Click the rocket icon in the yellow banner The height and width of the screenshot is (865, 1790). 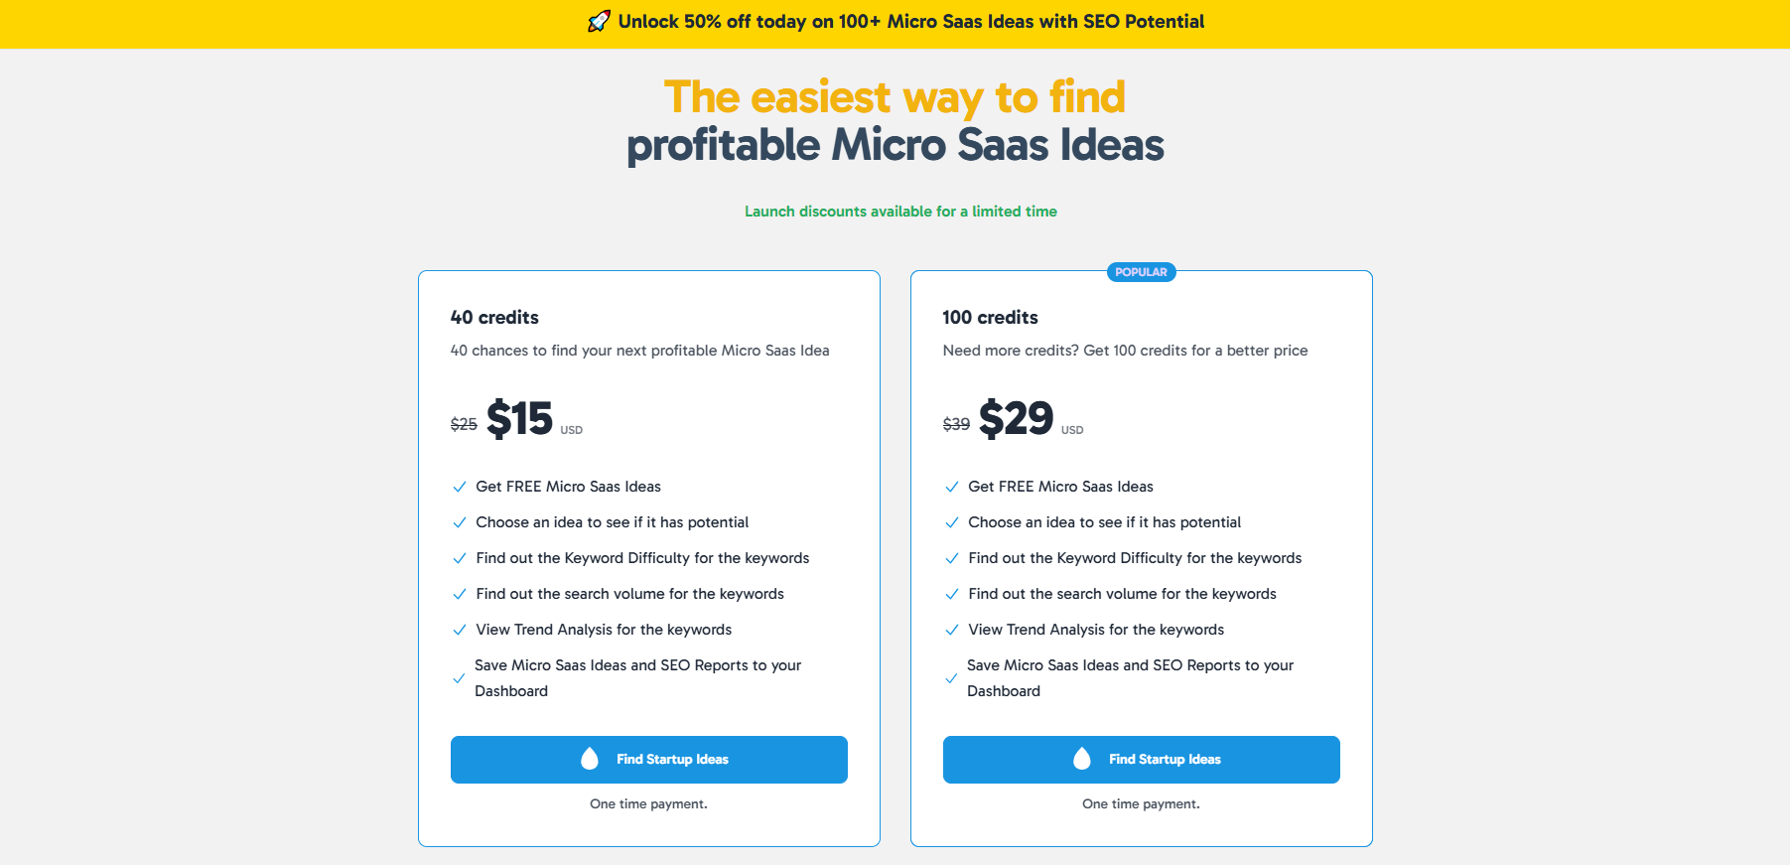[x=597, y=22]
